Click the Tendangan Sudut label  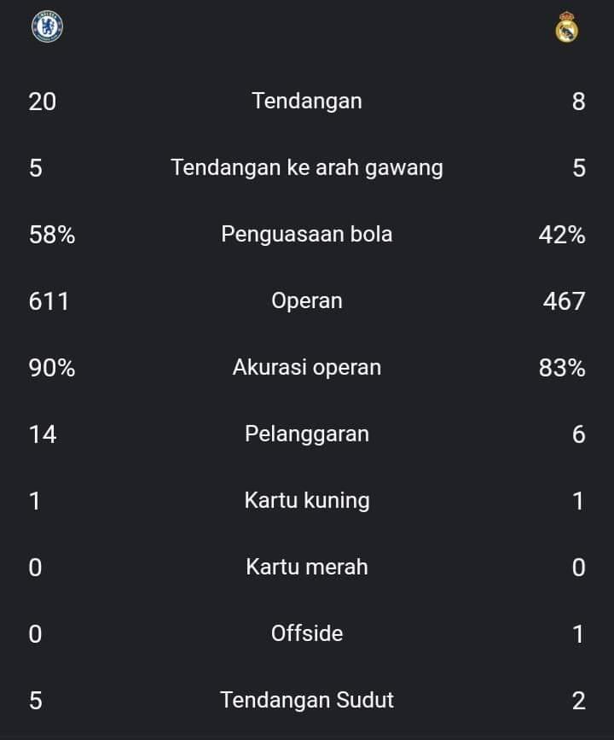(x=307, y=701)
